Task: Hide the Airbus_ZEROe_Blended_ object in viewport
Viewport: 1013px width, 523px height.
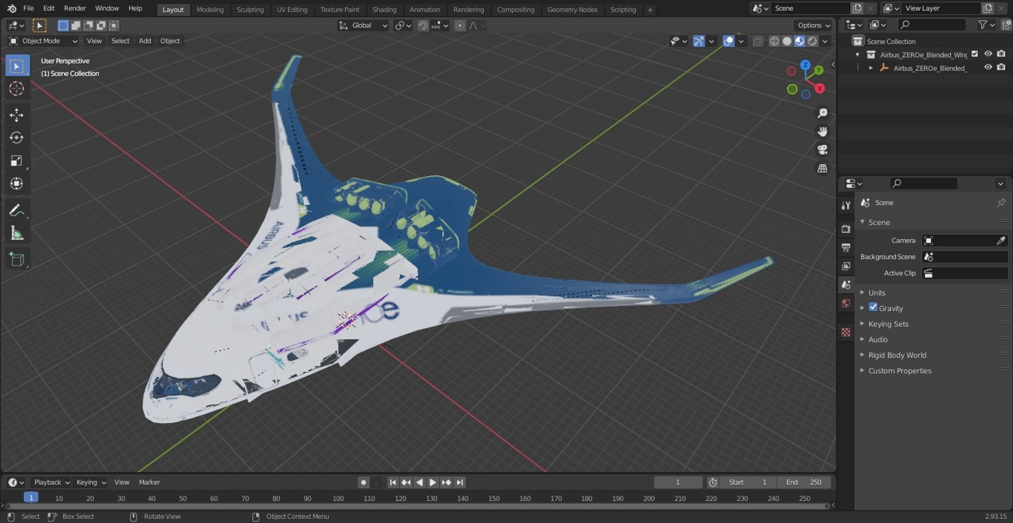Action: (x=988, y=67)
